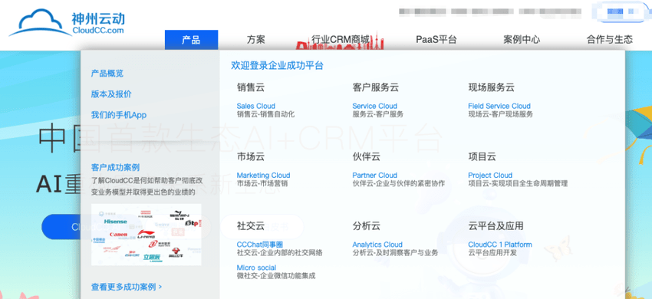652x299 pixels.
Task: Click the 服务云-客户服务 description text
Action: [377, 114]
